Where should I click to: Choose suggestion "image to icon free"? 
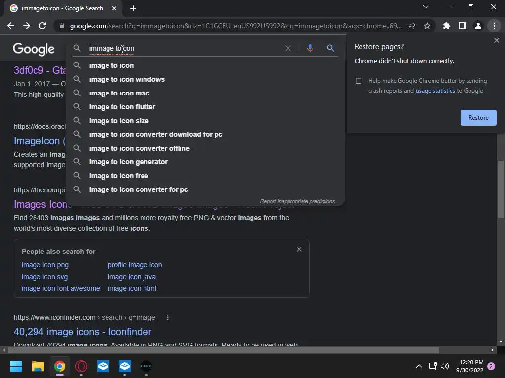click(205, 176)
